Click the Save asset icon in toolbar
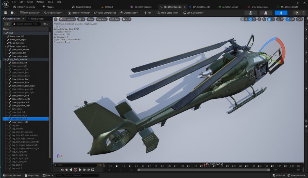The image size is (308, 178). coord(6,13)
